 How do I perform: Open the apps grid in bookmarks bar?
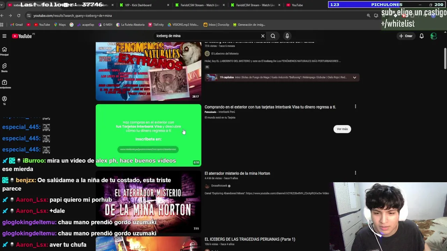pos(2,24)
